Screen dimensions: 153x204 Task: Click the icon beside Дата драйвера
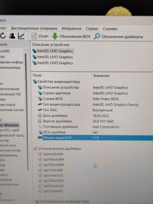coord(40,115)
